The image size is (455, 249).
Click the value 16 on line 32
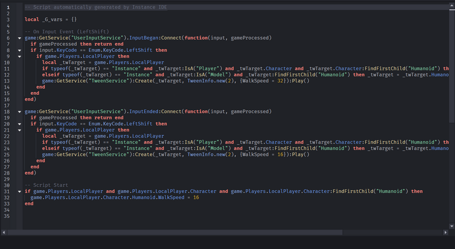pos(196,198)
